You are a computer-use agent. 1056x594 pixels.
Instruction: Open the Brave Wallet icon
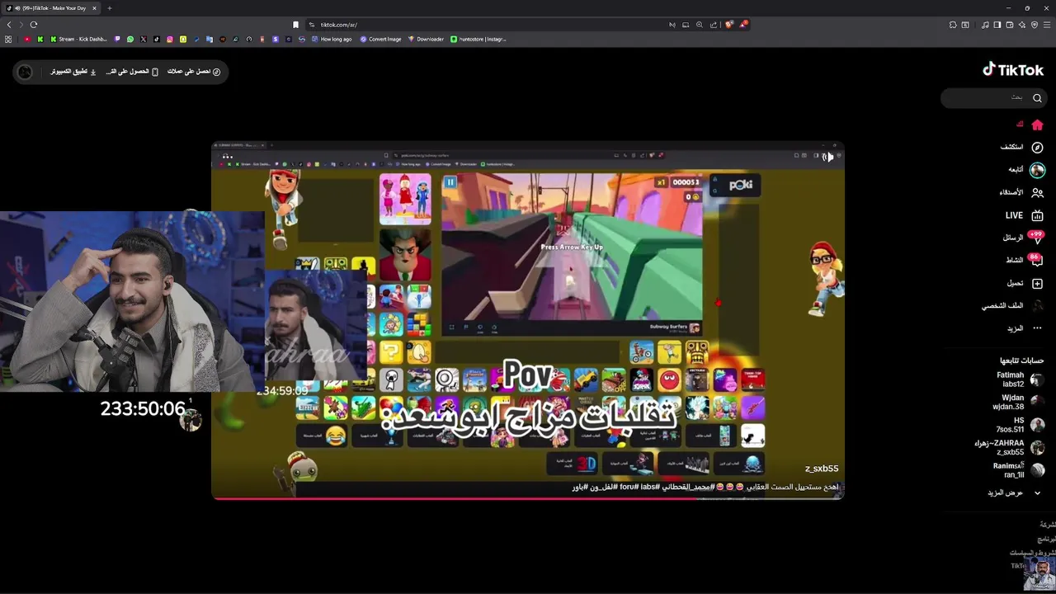[x=1009, y=25]
